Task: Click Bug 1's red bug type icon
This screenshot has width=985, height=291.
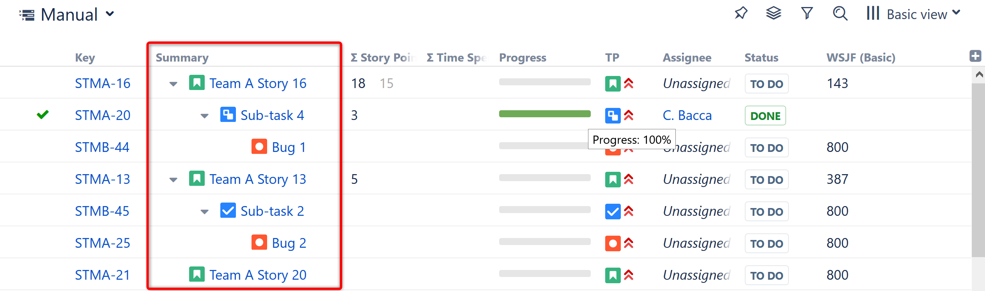Action: click(x=259, y=146)
